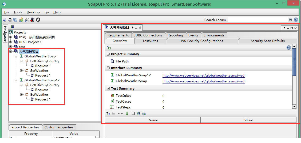The height and width of the screenshot is (143, 301).
Task: Expand the REST Project 1 node
Action: [x=11, y=42]
